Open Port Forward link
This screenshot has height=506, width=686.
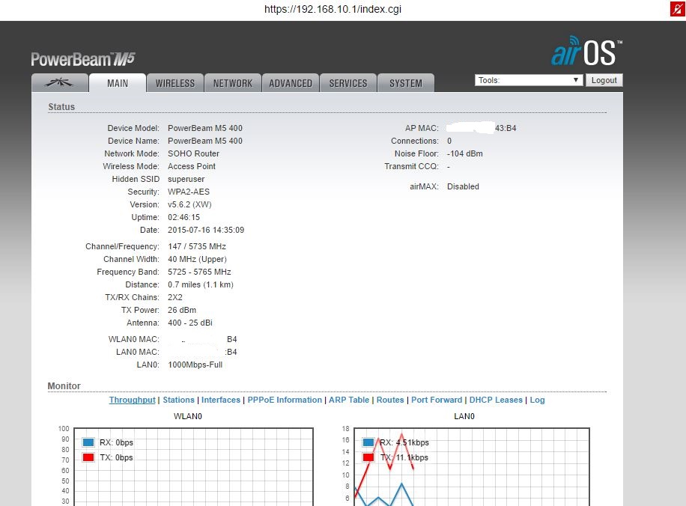point(436,400)
